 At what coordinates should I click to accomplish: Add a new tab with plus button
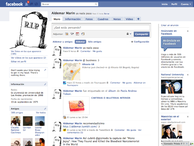(138, 19)
